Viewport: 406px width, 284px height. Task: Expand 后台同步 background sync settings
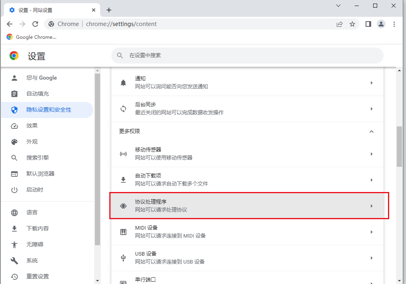(247, 109)
